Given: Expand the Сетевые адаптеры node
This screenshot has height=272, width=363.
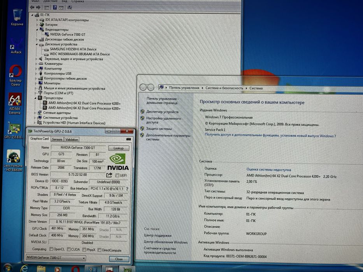Looking at the screenshot, I should [35, 113].
